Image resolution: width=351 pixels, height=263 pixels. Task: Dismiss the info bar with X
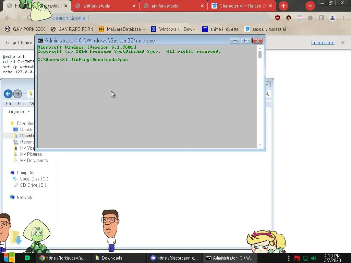[343, 42]
